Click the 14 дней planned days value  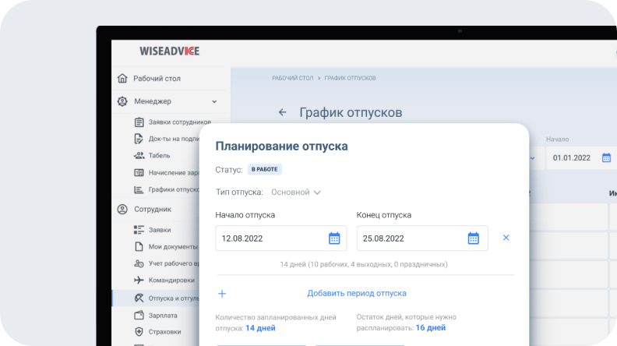[x=260, y=328]
